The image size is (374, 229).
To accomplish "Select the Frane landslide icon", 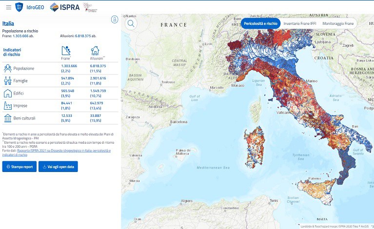I will pyautogui.click(x=66, y=50).
